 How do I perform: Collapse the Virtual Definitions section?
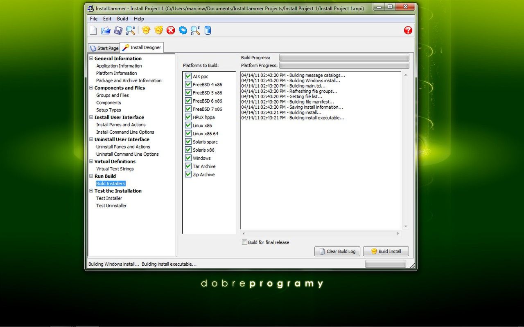tap(91, 161)
